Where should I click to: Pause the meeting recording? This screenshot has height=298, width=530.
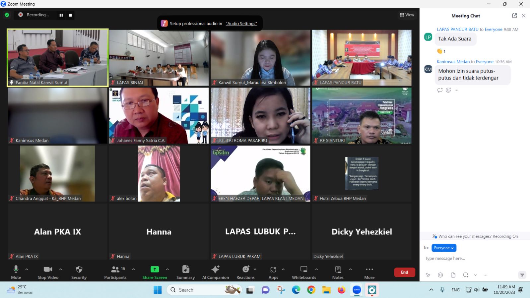pos(61,15)
